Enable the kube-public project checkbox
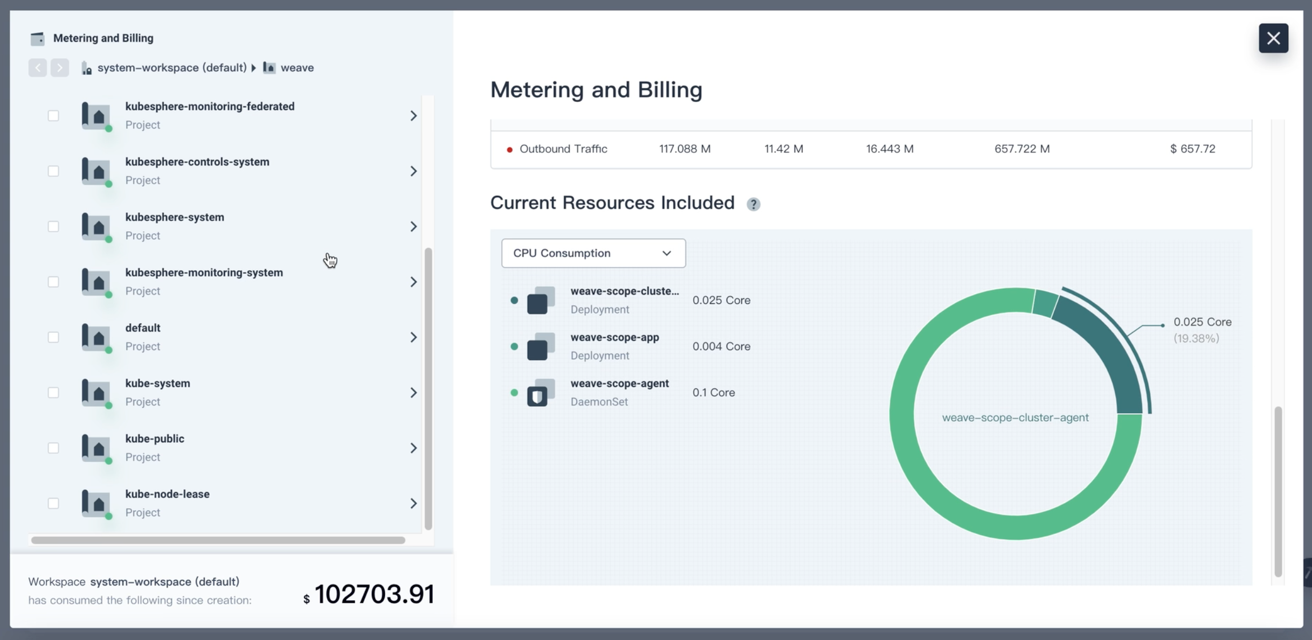 click(x=53, y=447)
